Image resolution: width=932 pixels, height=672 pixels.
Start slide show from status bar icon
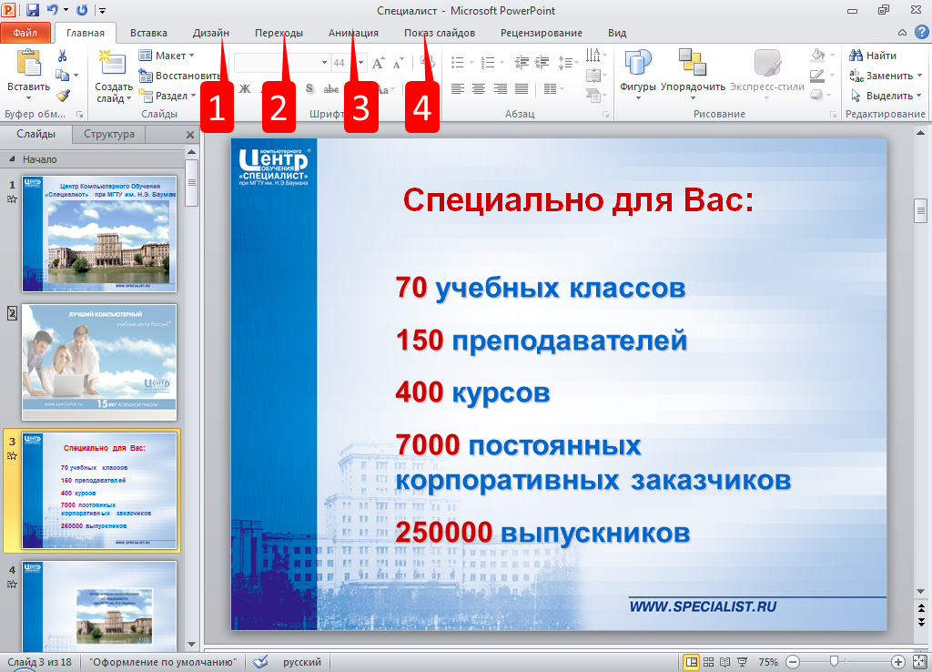(x=742, y=662)
